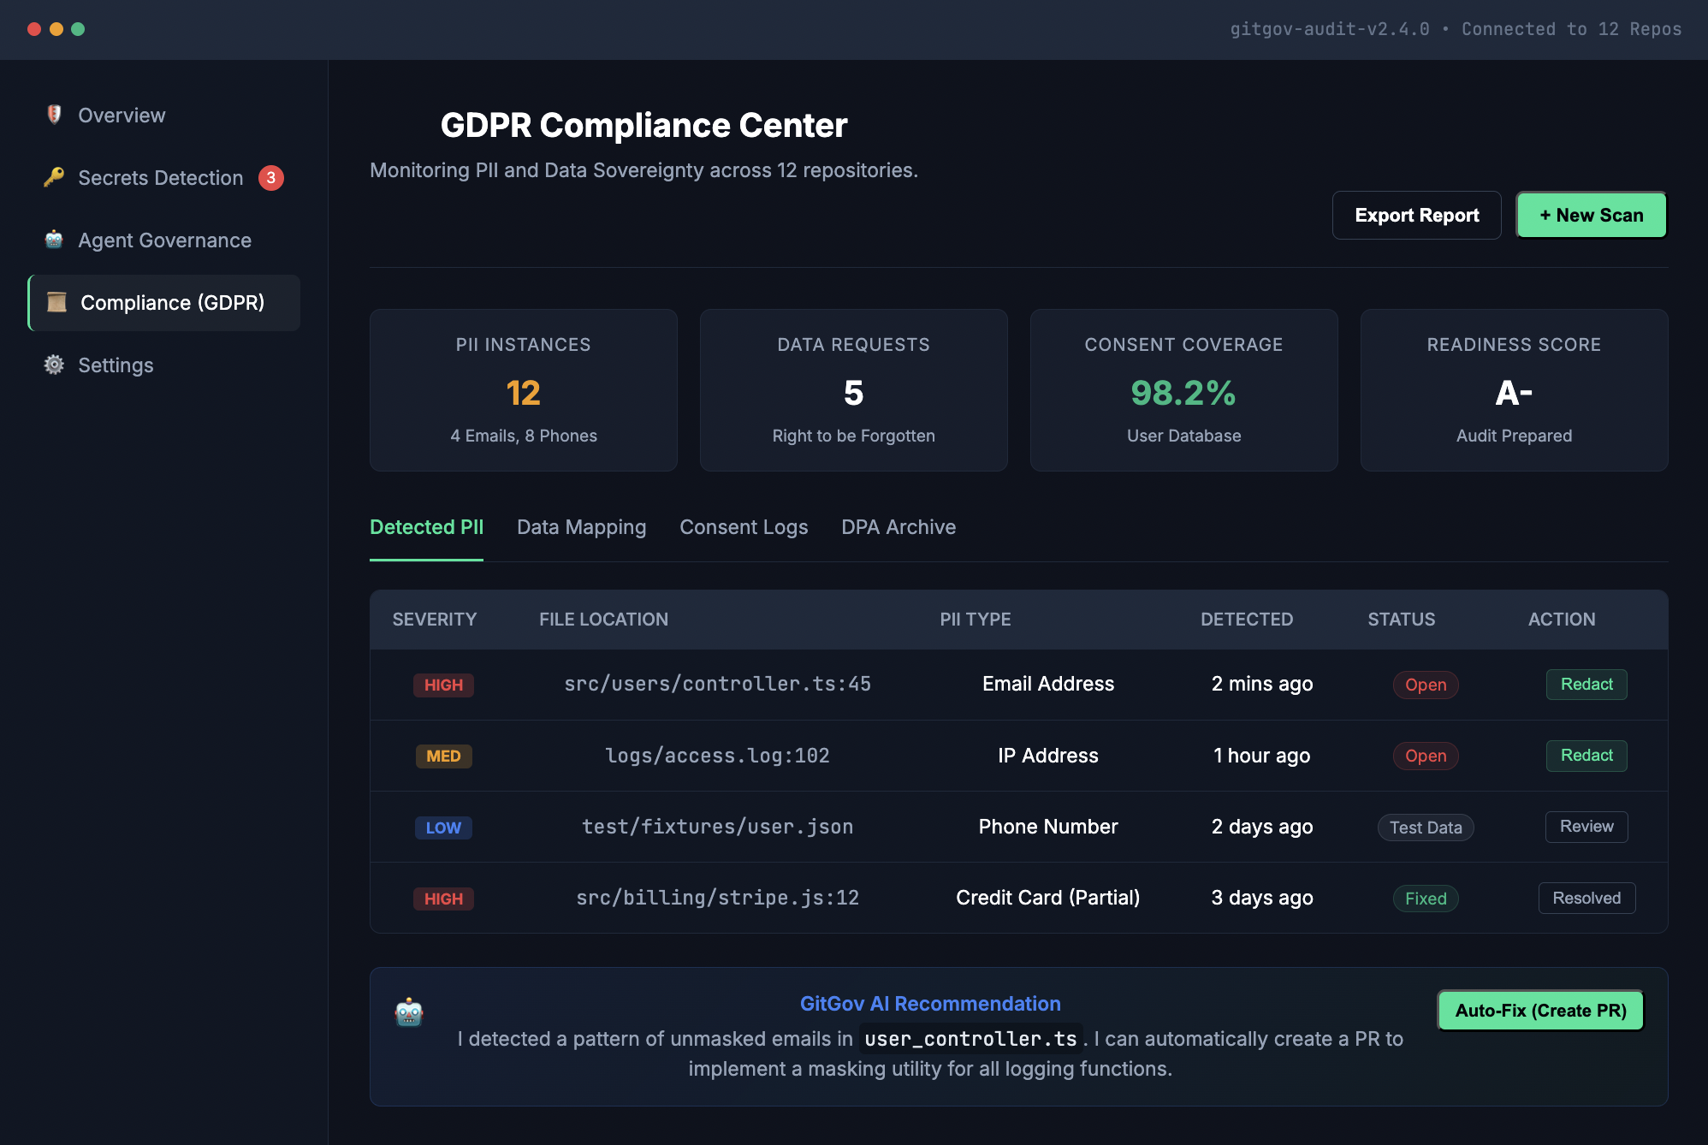
Task: Click the shield icon beside Overview
Action: click(54, 115)
